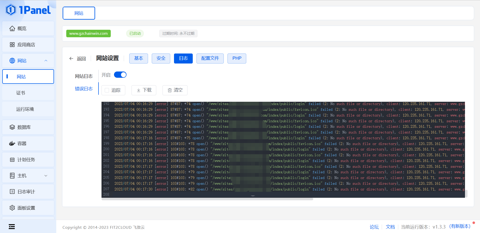The height and width of the screenshot is (233, 480).
Task: Click the 计划任务 calendar icon
Action: 12,160
